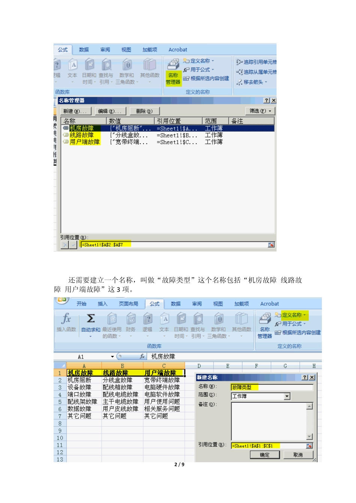This screenshot has width=356, height=503.
Task: Open the 筛选 dropdown in 名称管理器
Action: (x=260, y=111)
